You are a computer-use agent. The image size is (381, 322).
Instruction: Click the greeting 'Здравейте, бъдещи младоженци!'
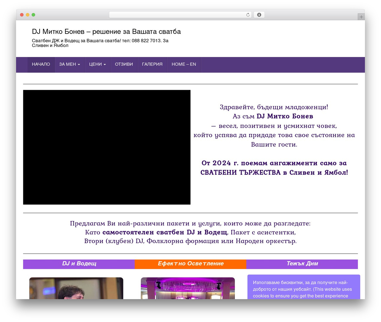(x=274, y=107)
